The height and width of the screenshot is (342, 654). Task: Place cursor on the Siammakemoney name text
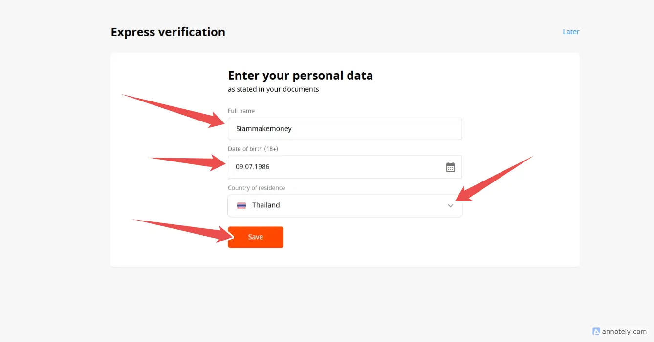pyautogui.click(x=263, y=129)
